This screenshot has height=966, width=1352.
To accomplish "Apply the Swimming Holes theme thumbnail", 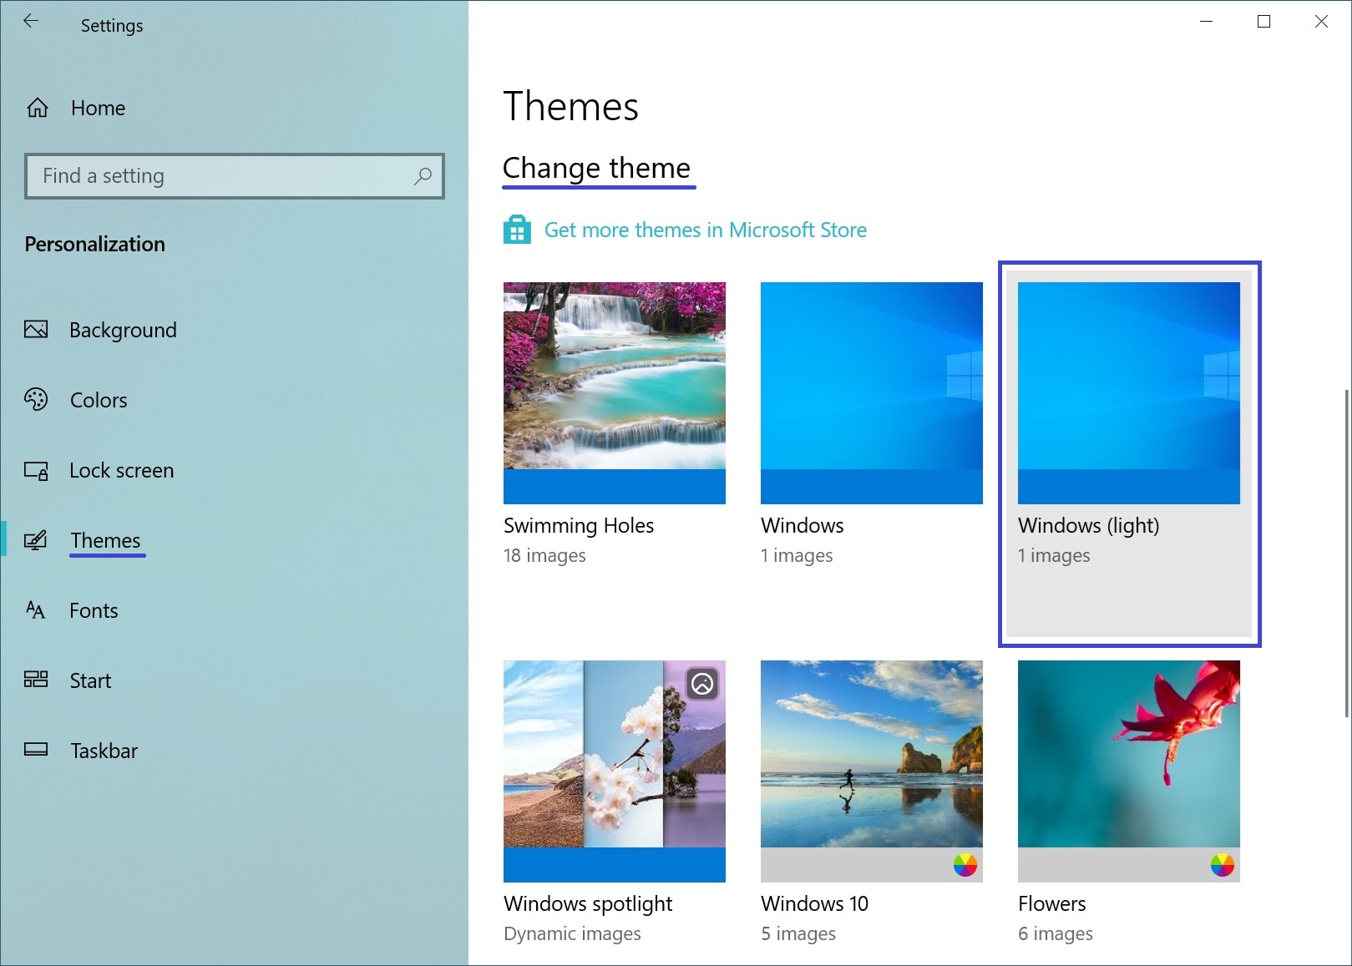I will (615, 393).
